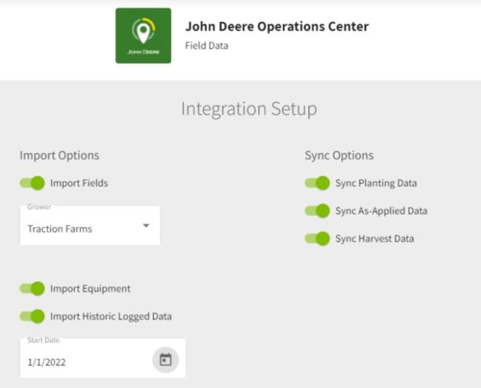Expand the Grower dropdown arrow
The height and width of the screenshot is (388, 481).
click(146, 226)
